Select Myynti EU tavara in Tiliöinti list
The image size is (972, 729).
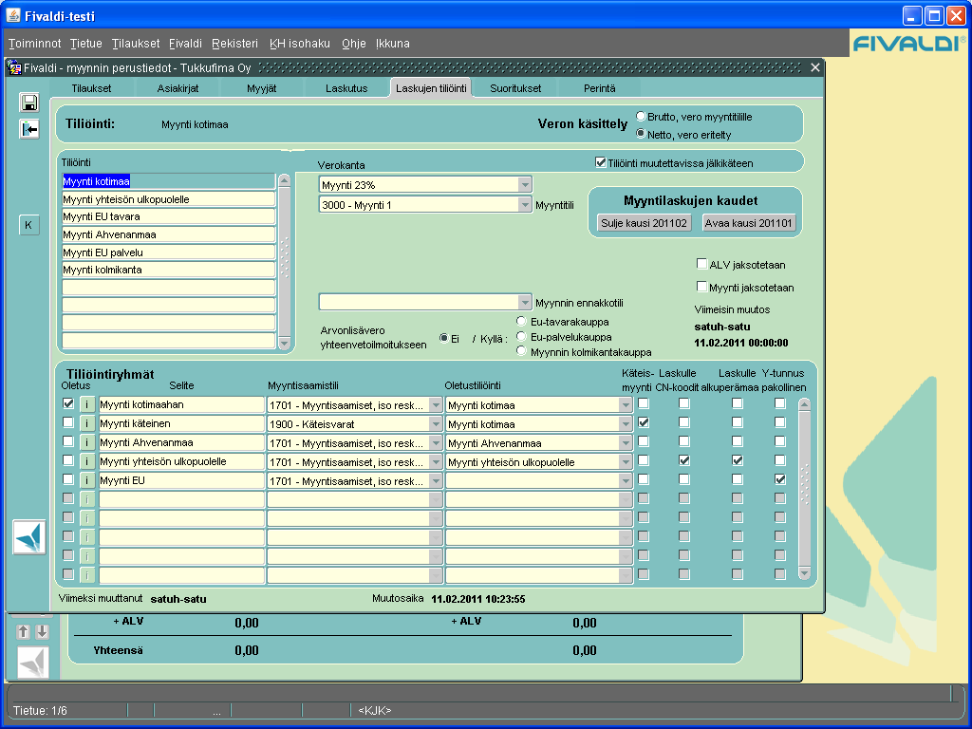coord(169,217)
